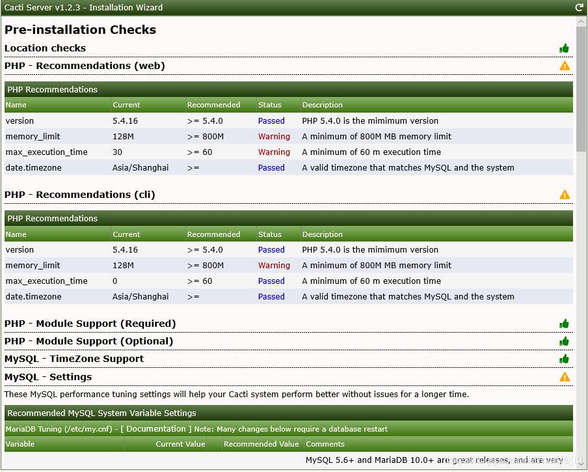This screenshot has width=588, height=472.
Task: Click Passed status for cli version row
Action: coord(271,250)
